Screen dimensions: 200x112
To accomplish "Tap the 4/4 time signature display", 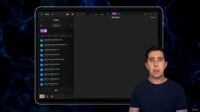I will (107, 14).
